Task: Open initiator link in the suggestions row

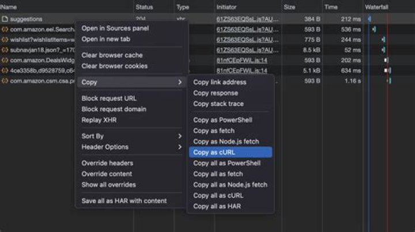Action: coord(247,19)
